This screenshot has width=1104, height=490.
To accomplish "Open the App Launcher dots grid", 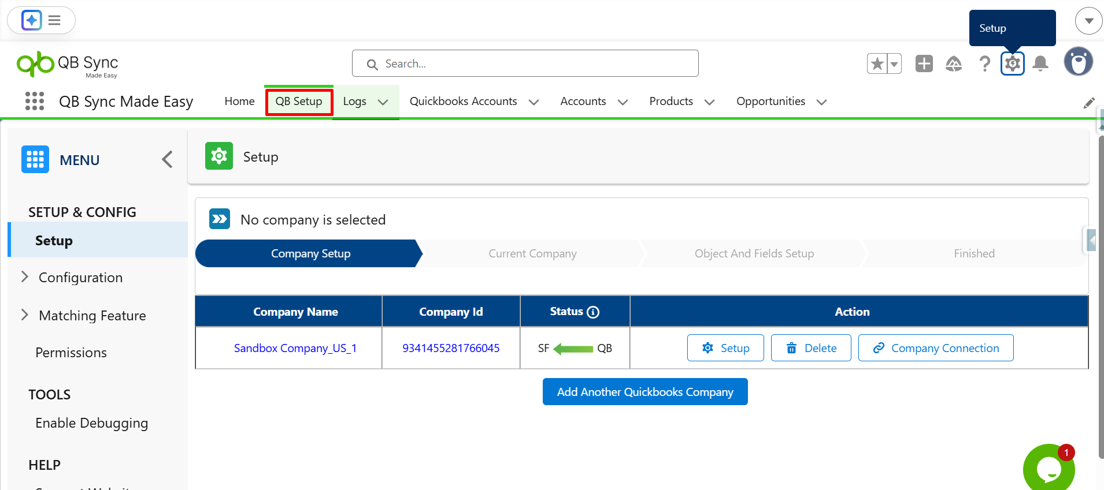I will (x=35, y=101).
